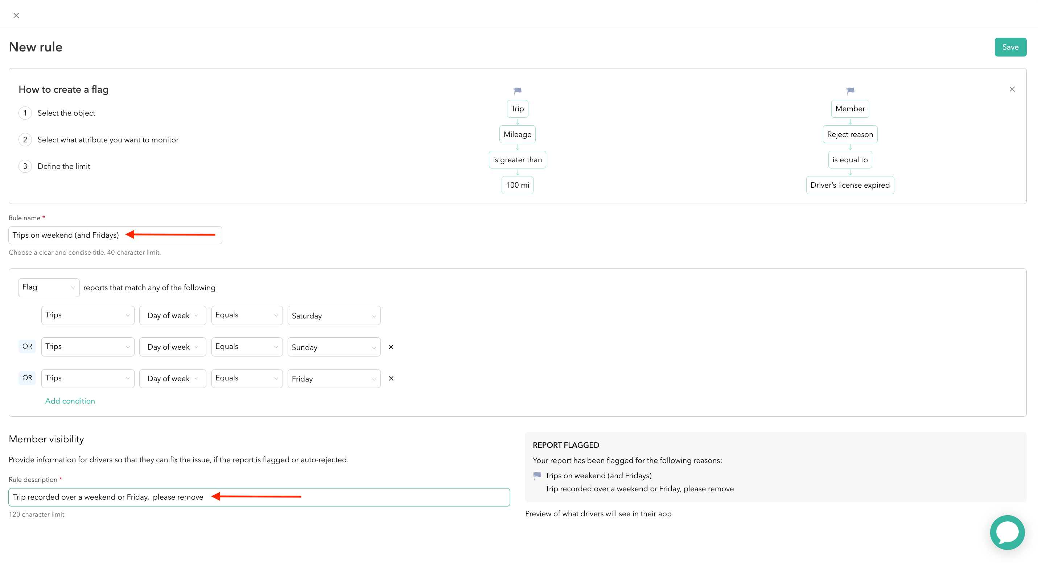Dismiss the How to create a flag panel
1038x563 pixels.
coord(1012,89)
